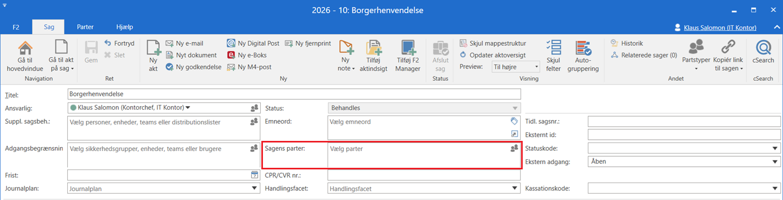
Task: Click Autogruppering
Action: coord(584,56)
